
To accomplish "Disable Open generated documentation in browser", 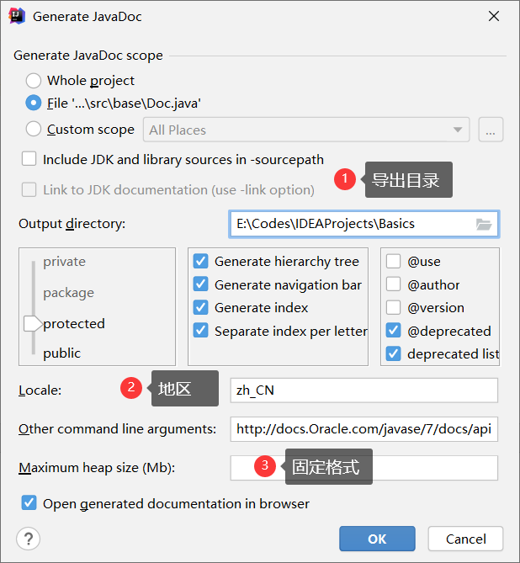I will [x=29, y=502].
